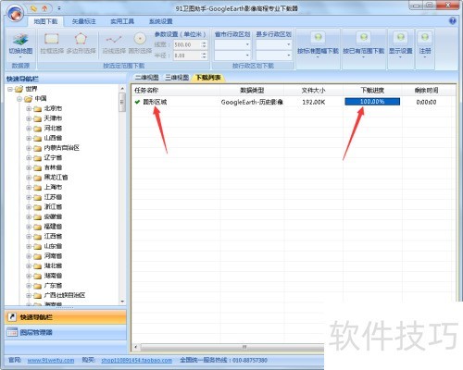Click the 内蒙古自治区 tree item

[x=61, y=148]
